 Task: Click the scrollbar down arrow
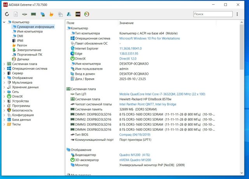(242, 173)
